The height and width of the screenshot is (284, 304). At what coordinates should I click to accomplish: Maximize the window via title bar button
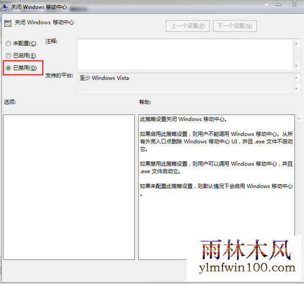279,5
